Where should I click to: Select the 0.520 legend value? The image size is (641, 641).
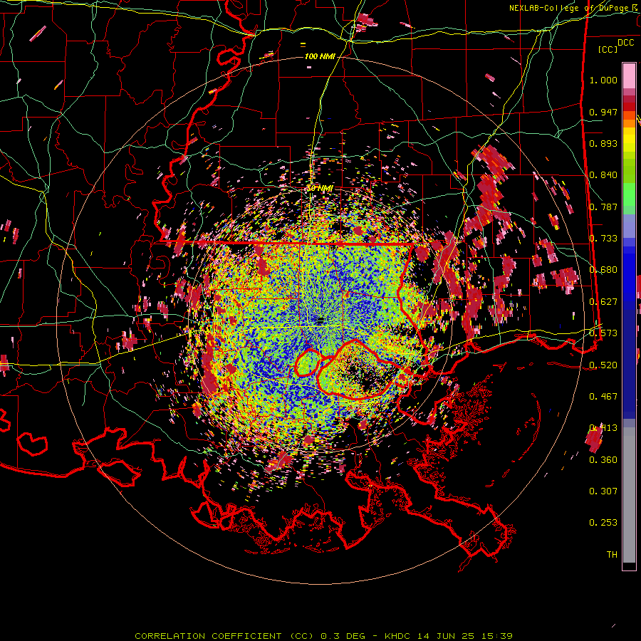(x=603, y=365)
